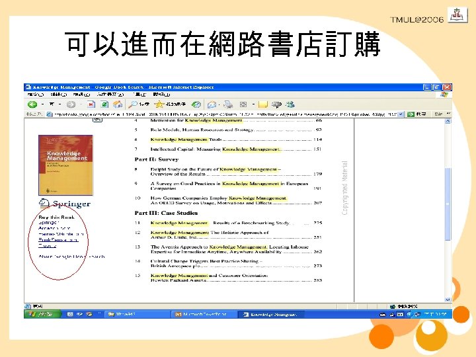Click TOC entry "Intellectual Capital: Measuring Knowledge Management"

(215, 149)
